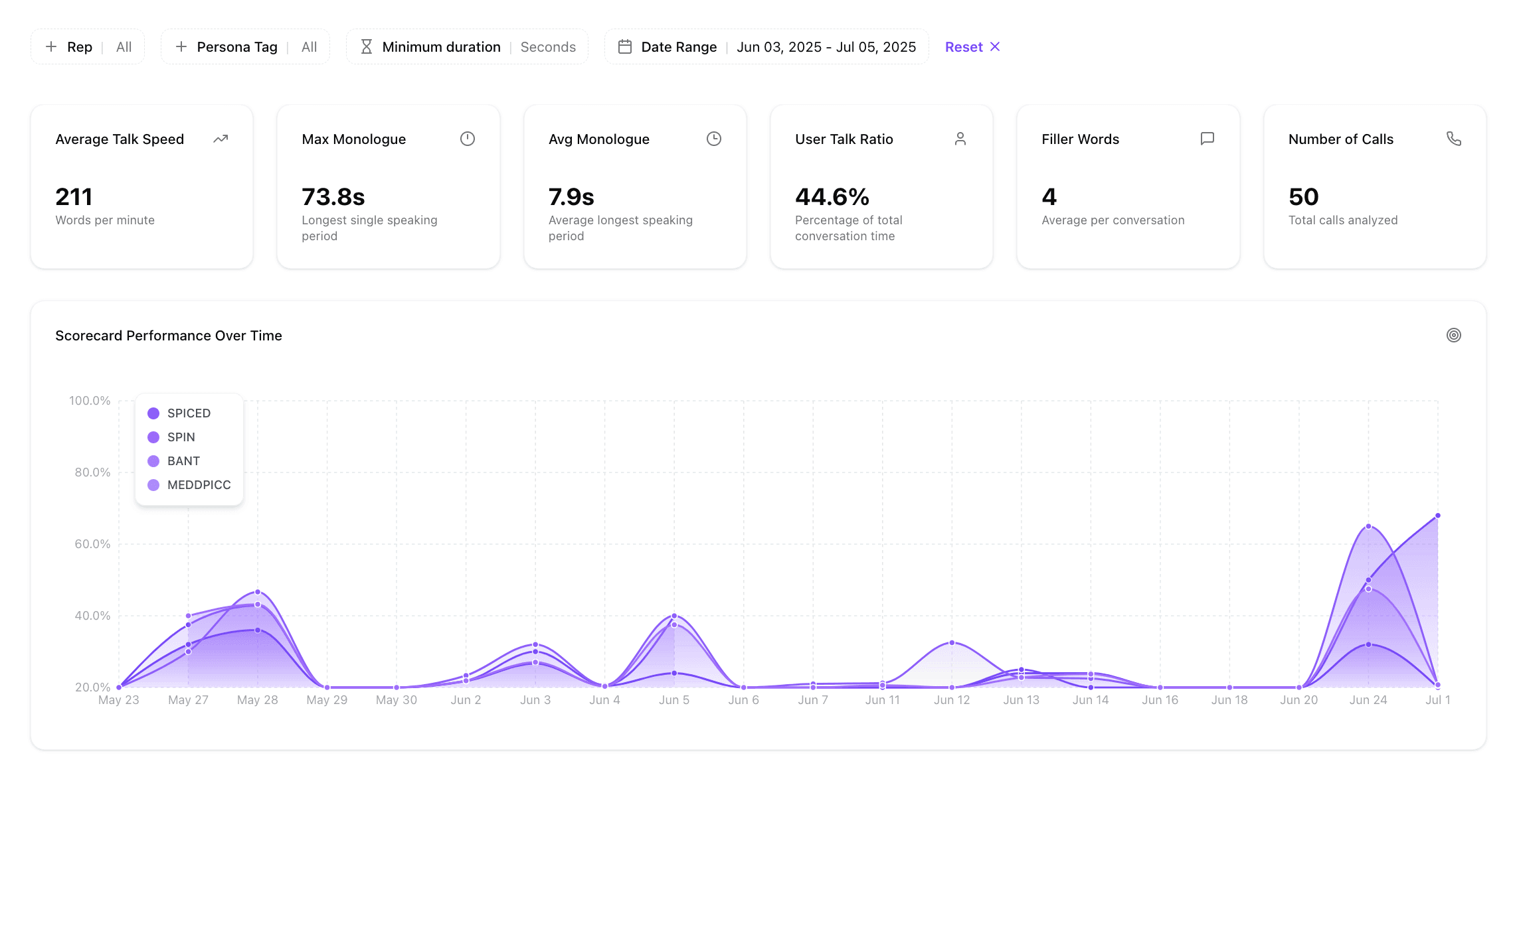This screenshot has height=929, width=1517.
Task: Click the Jul 1 peak data point
Action: pos(1438,516)
